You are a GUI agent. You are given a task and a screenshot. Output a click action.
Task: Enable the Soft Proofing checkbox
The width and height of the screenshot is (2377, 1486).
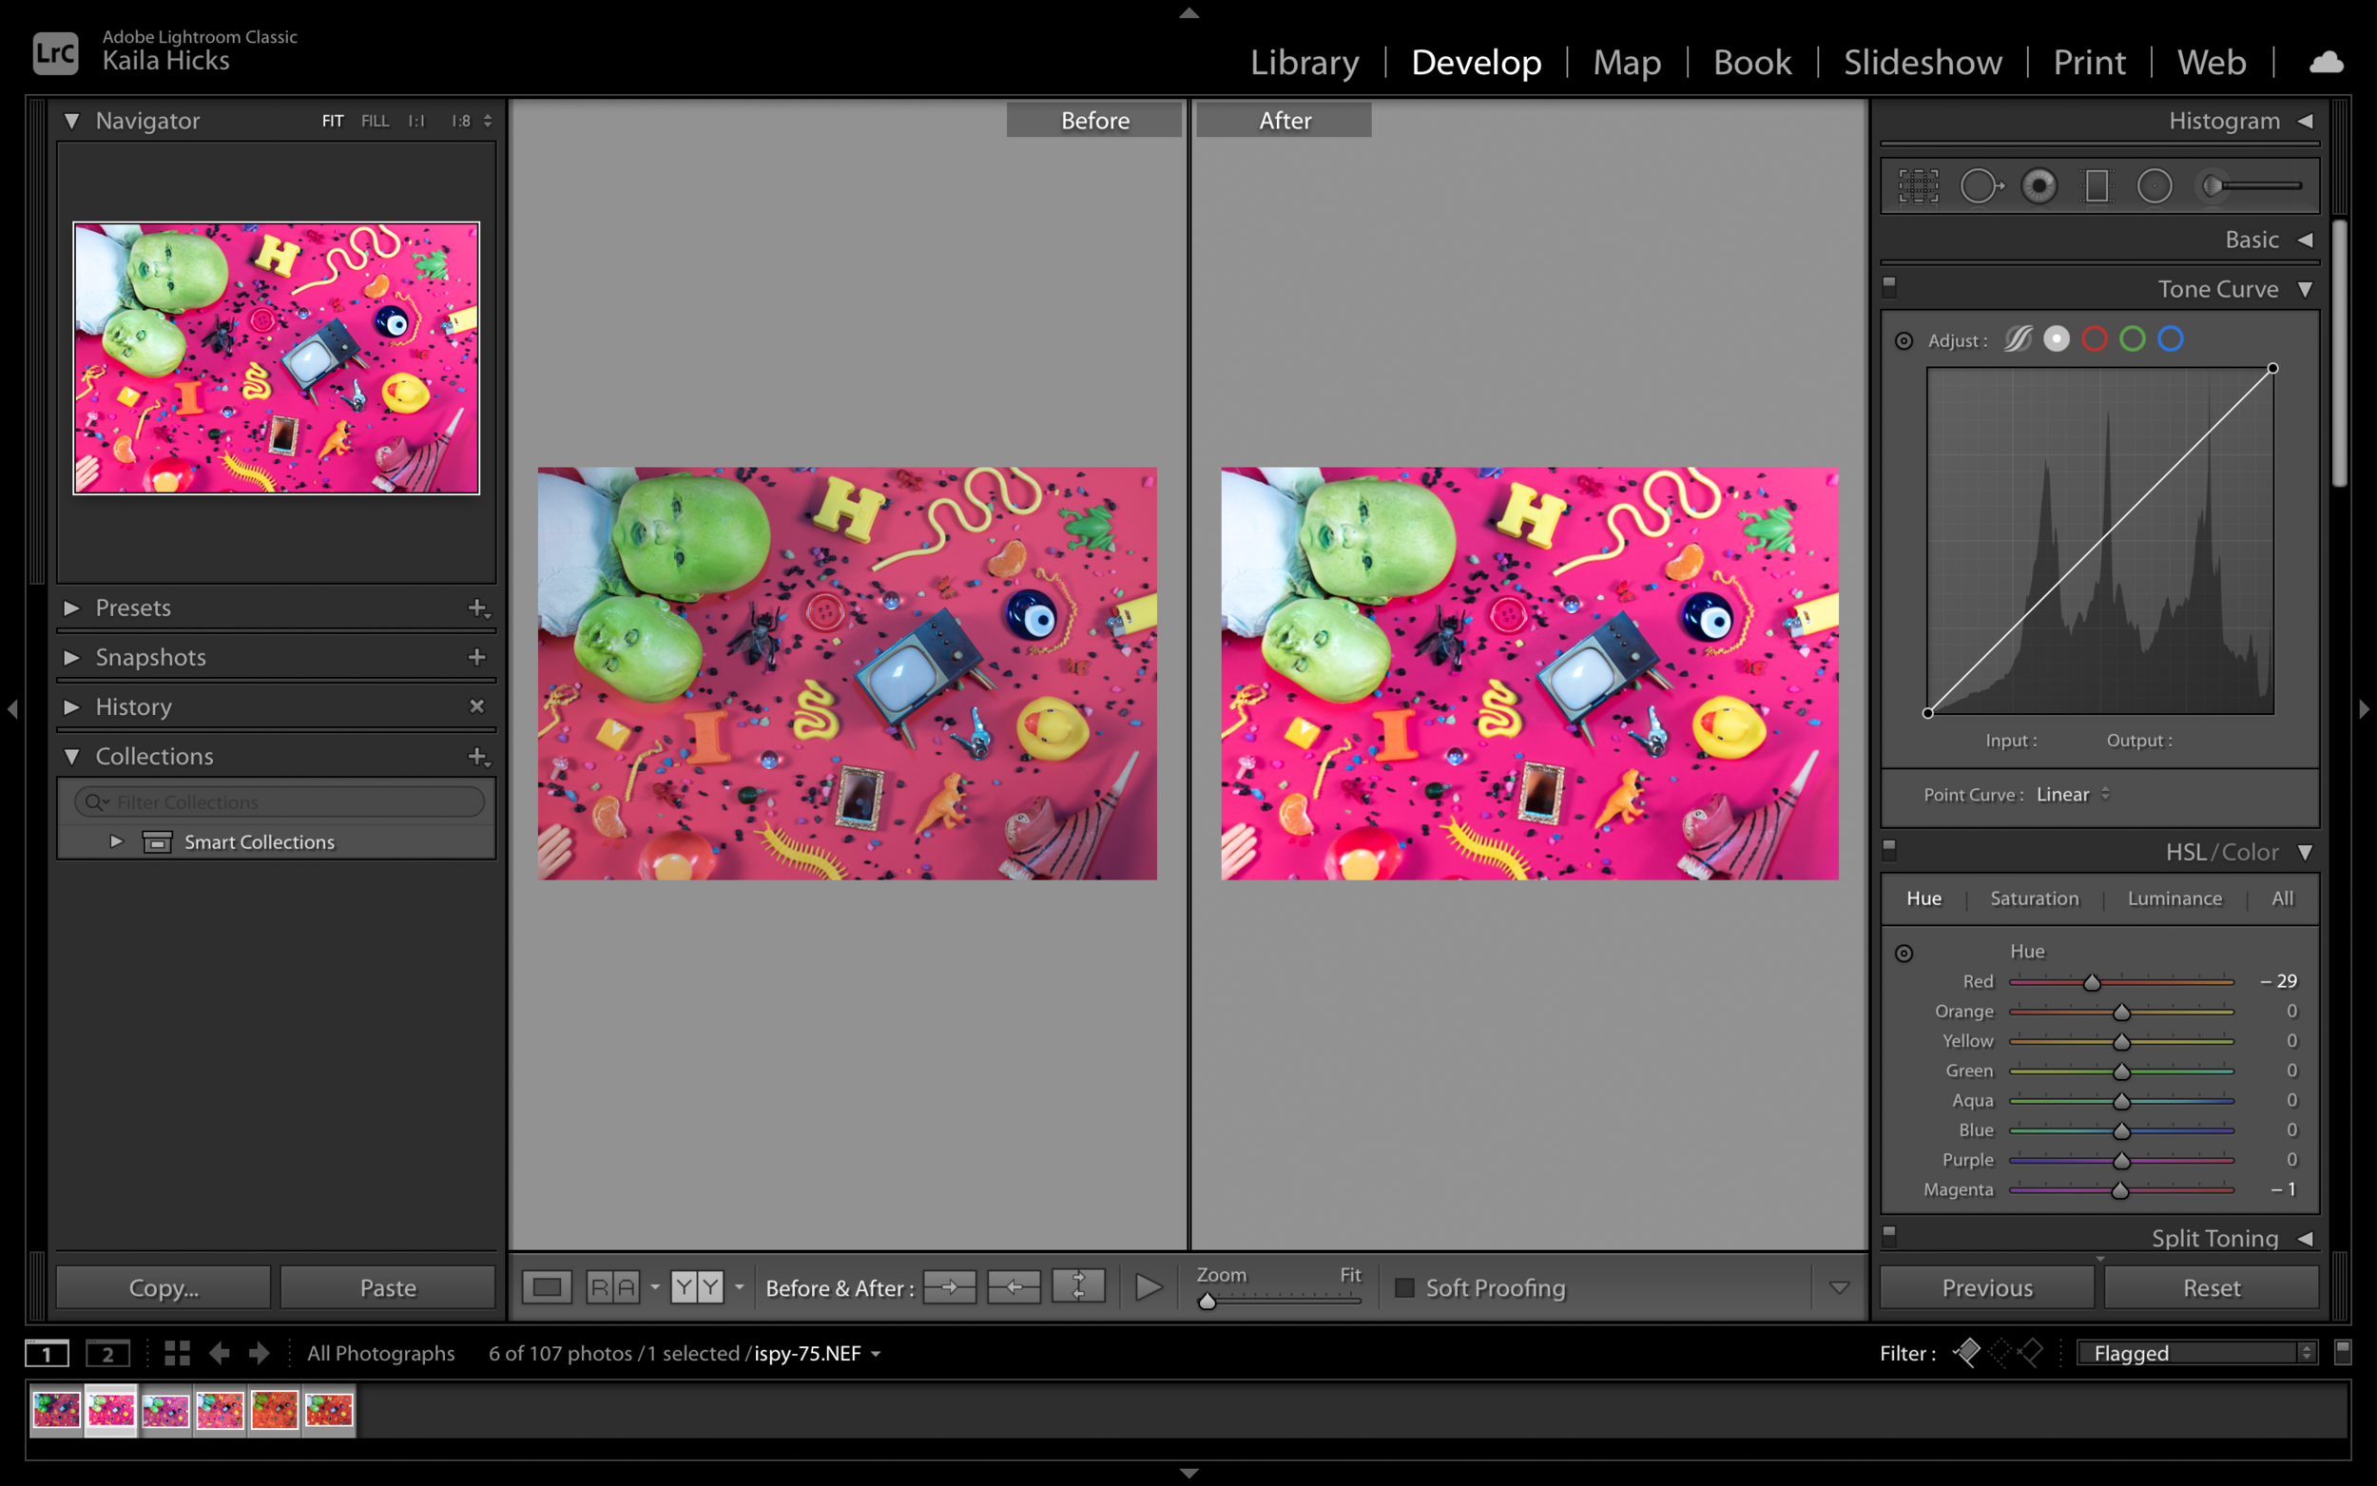(x=1405, y=1287)
